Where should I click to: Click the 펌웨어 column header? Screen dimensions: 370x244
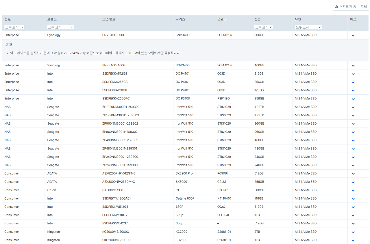point(222,19)
